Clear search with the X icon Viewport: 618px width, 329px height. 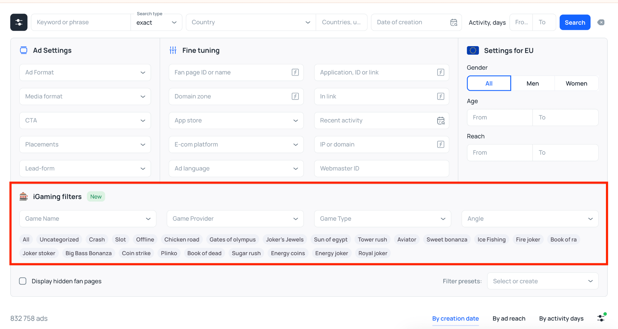click(601, 22)
